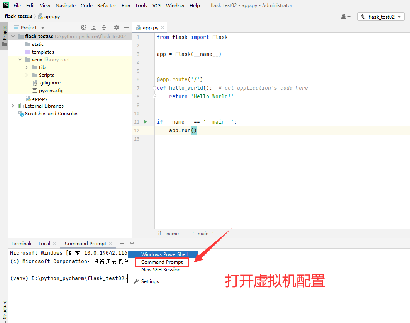
Task: Select Windows PowerShell from the context menu
Action: point(163,254)
